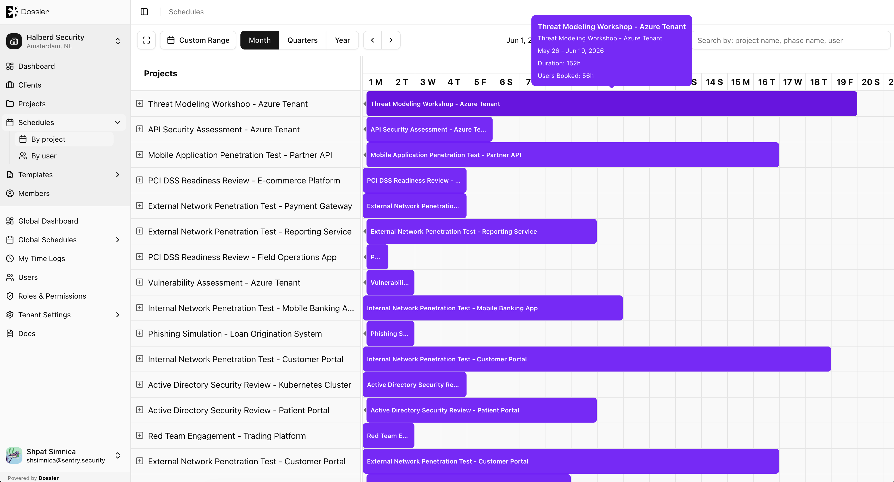Switch to Year view
The image size is (894, 482).
pyautogui.click(x=342, y=40)
